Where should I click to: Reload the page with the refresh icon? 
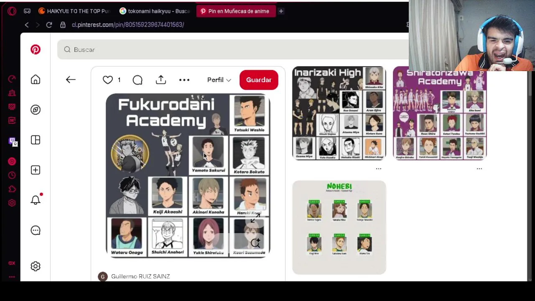pyautogui.click(x=49, y=25)
